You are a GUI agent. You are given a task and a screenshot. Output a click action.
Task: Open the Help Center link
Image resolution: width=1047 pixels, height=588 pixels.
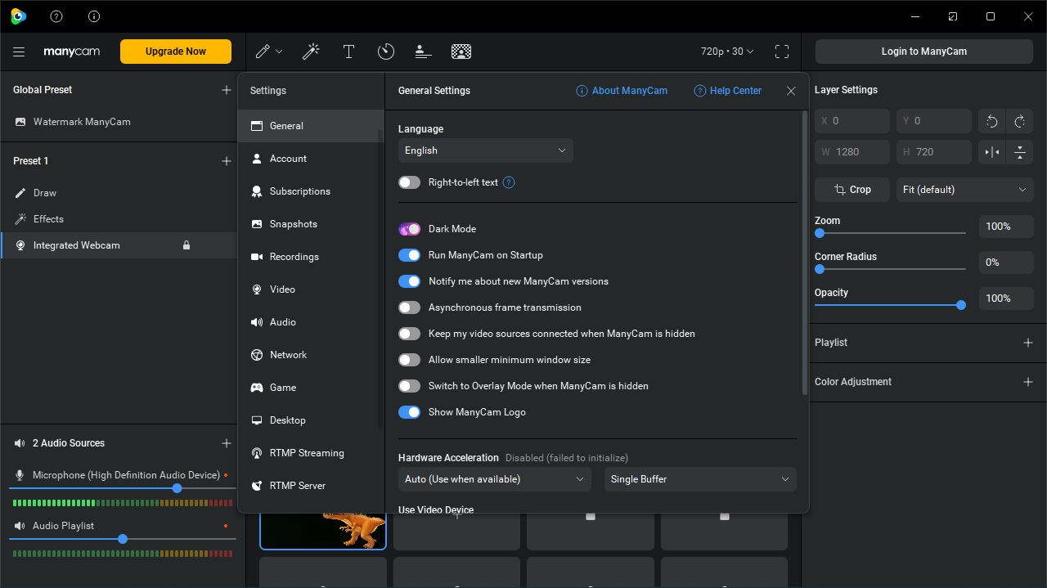click(728, 91)
